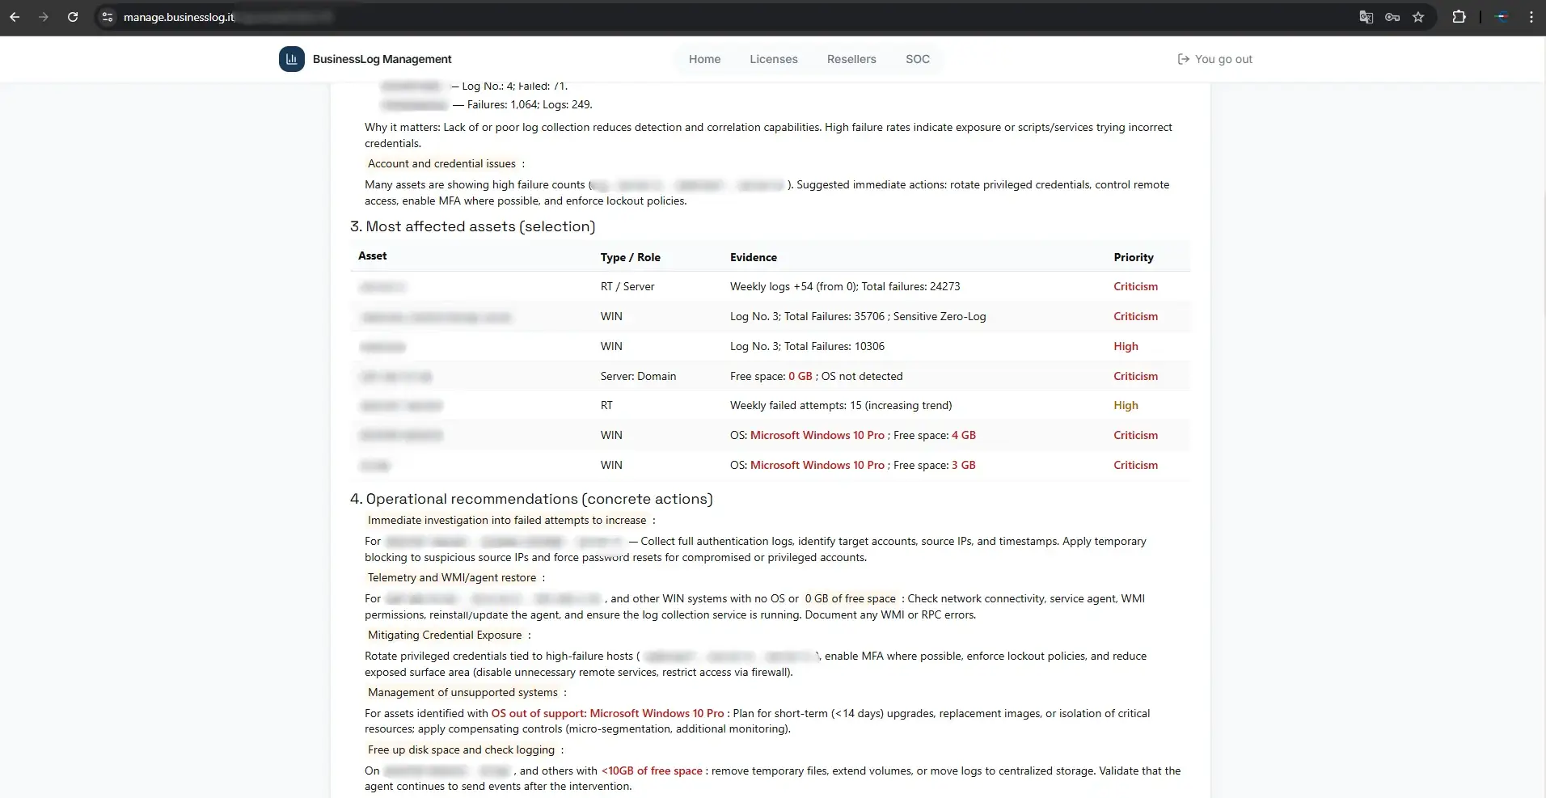This screenshot has width=1546, height=798.
Task: Click the browser forward arrow
Action: click(x=44, y=17)
